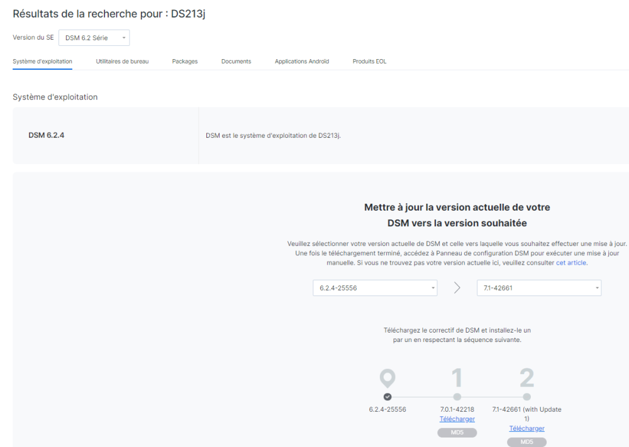Click the step 2 sequence marker dot
Image resolution: width=629 pixels, height=447 pixels.
pos(526,397)
